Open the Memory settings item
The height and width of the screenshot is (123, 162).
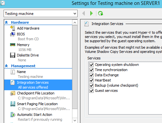pos(23,45)
